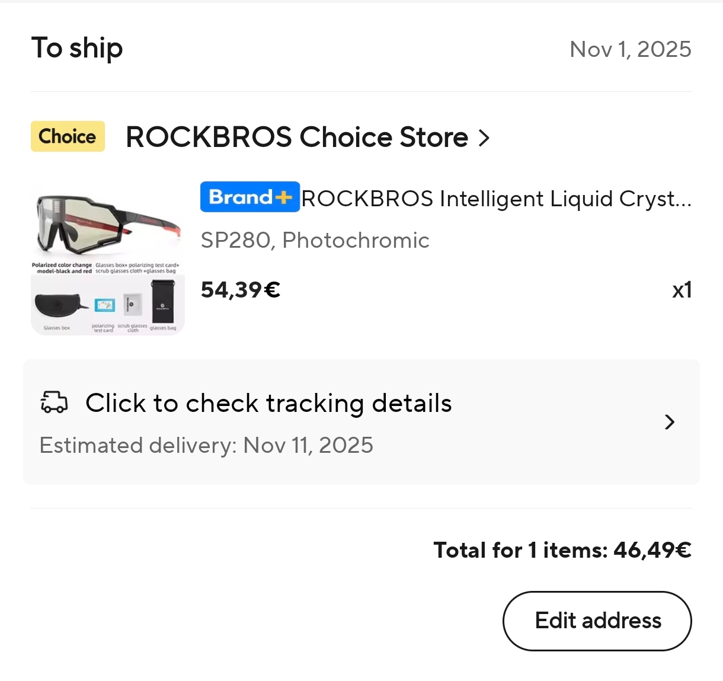Open the chevron beside ROCKBROS Choice Store
This screenshot has width=723, height=681.
click(x=484, y=138)
